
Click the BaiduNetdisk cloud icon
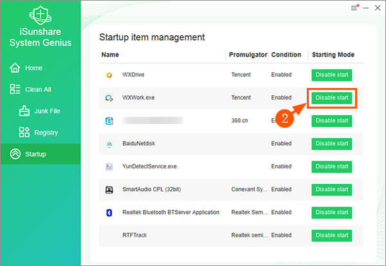109,144
